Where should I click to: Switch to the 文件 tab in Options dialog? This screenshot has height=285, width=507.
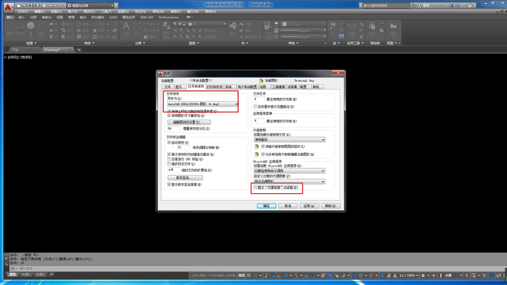coord(167,87)
